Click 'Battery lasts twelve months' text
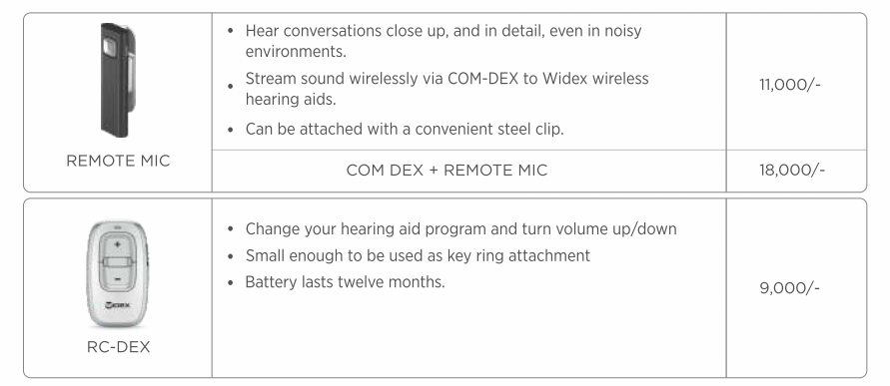Viewport: 890px width, 386px height. click(x=345, y=281)
